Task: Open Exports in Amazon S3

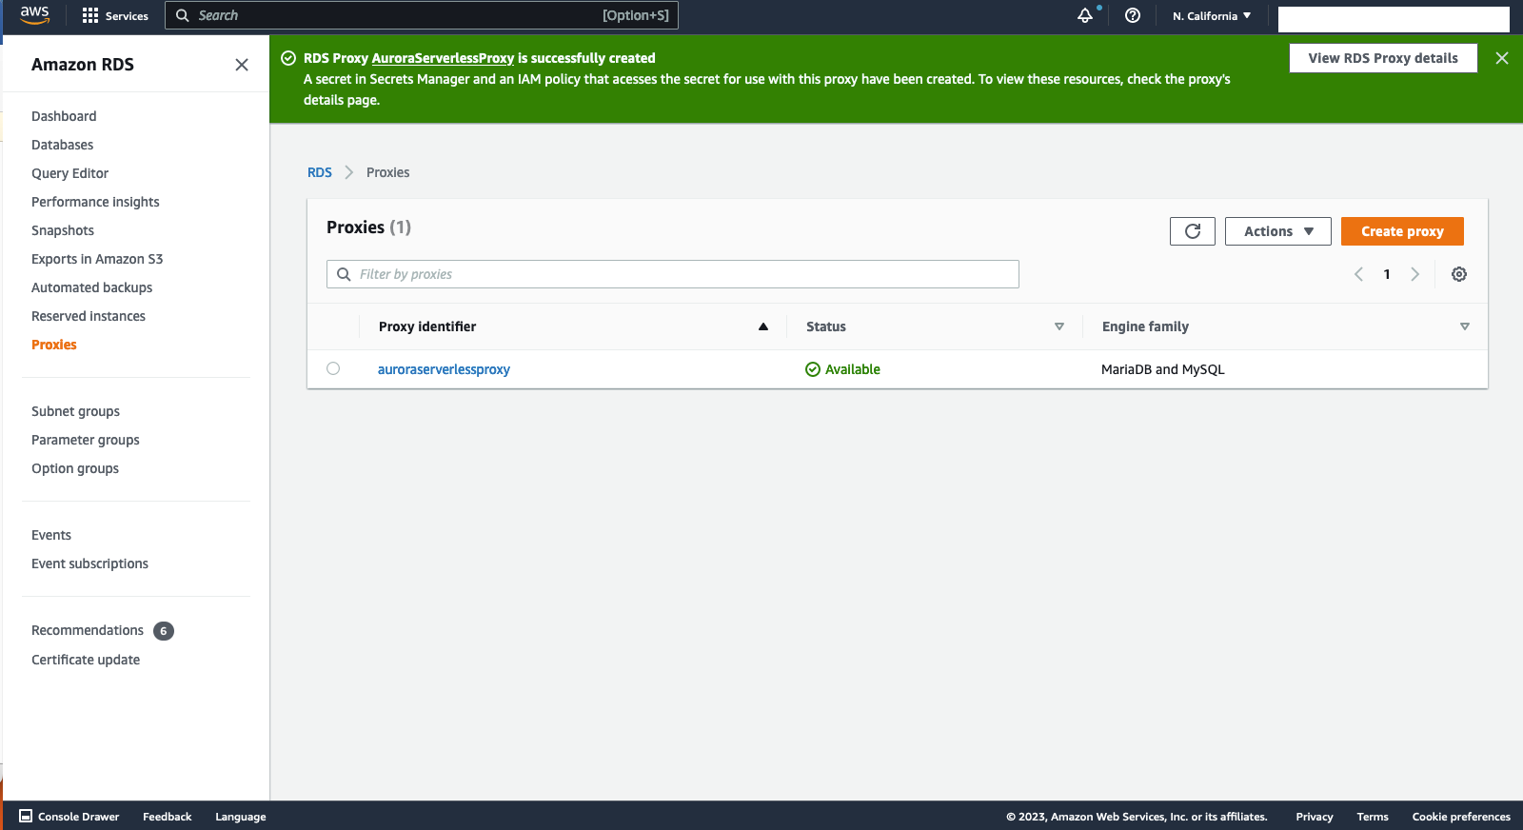Action: click(97, 259)
